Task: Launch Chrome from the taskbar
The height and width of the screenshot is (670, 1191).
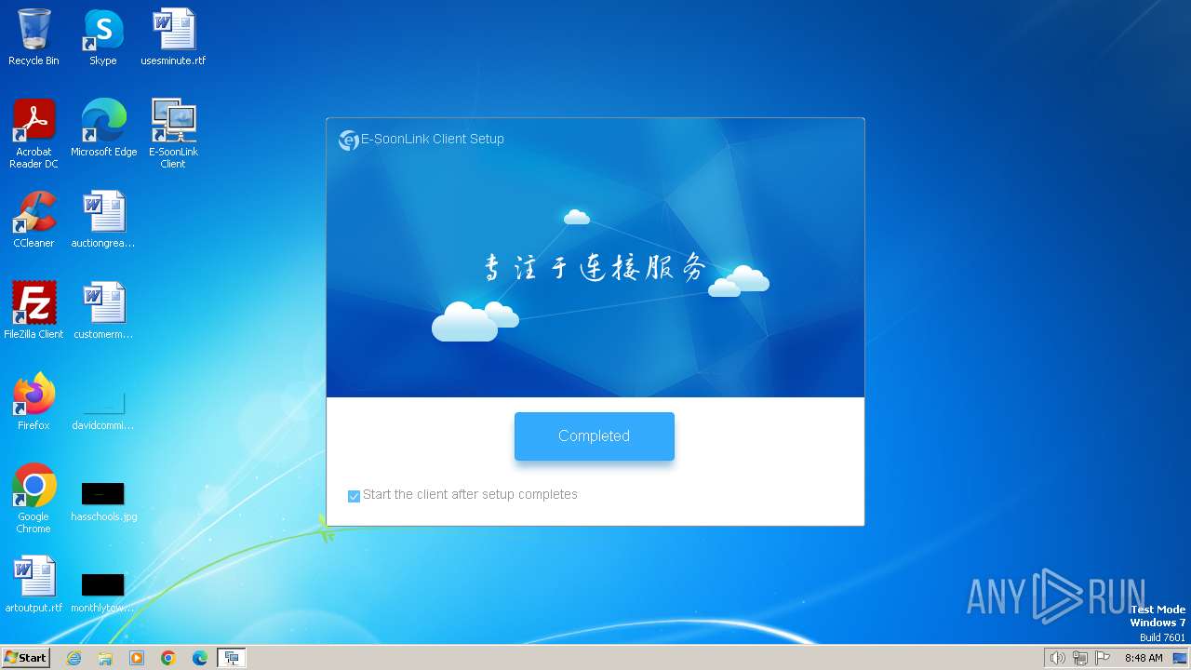Action: click(x=168, y=658)
